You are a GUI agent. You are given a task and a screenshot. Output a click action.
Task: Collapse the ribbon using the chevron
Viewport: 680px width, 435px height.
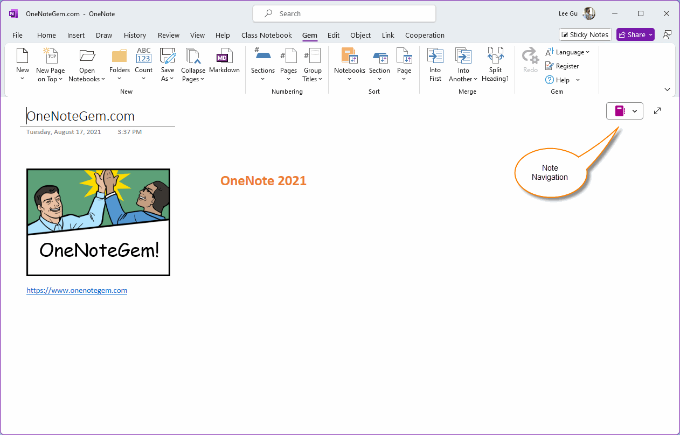tap(667, 89)
